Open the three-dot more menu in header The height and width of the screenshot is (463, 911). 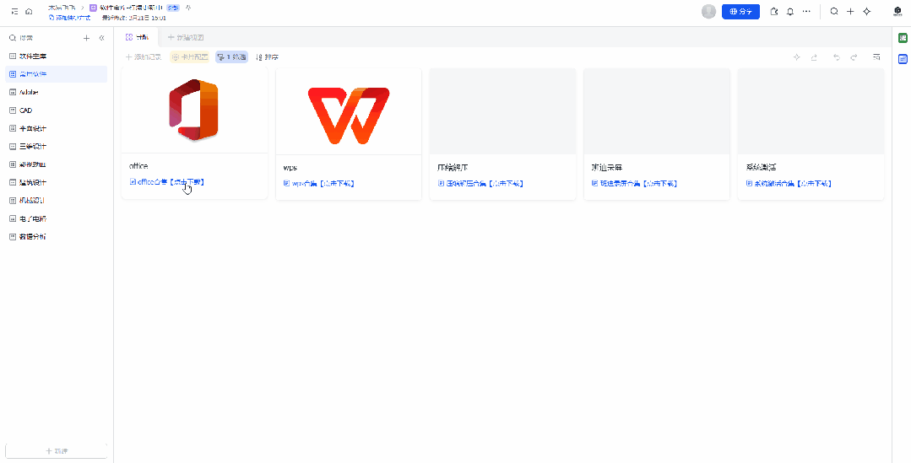coord(806,12)
